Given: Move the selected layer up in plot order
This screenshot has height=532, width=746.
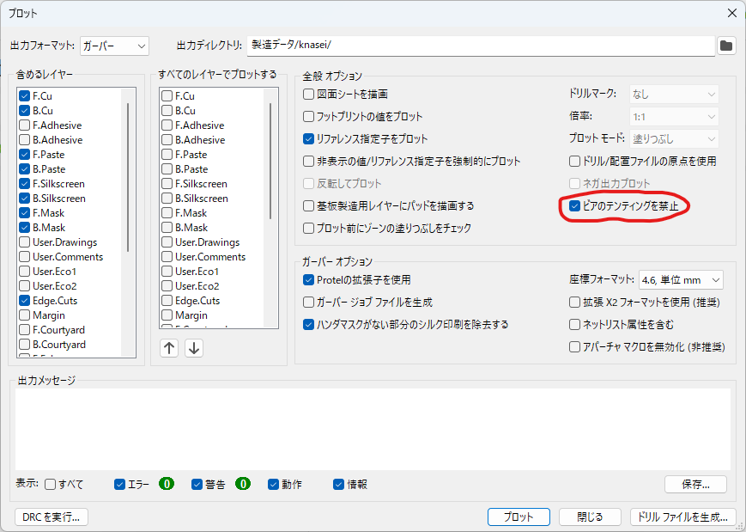Looking at the screenshot, I should (169, 347).
